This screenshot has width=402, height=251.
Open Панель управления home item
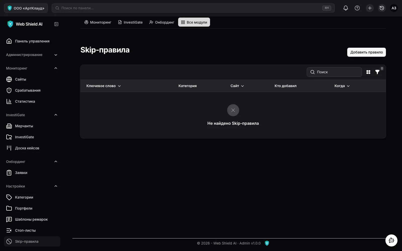tap(32, 41)
